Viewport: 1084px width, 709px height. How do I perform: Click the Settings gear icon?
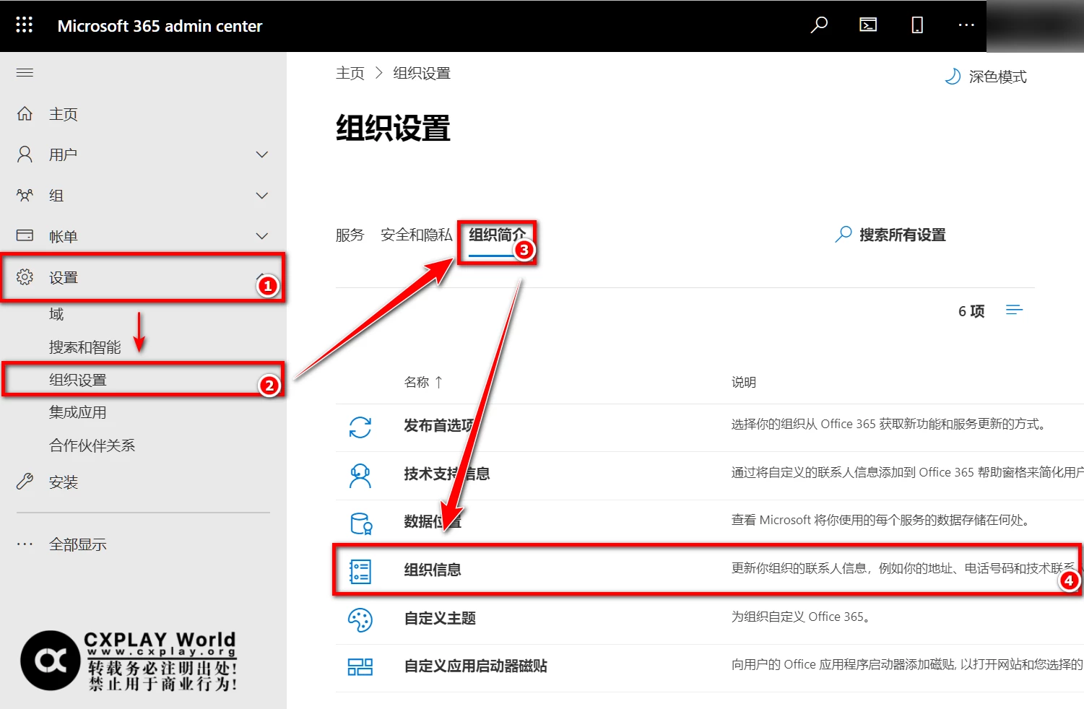(25, 277)
